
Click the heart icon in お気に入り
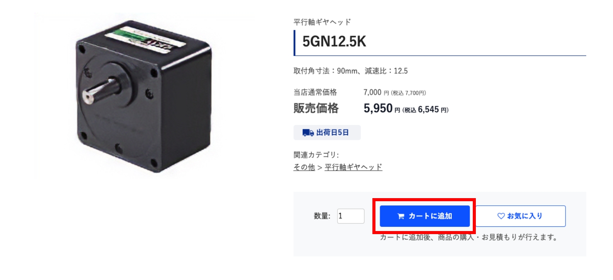(x=501, y=216)
